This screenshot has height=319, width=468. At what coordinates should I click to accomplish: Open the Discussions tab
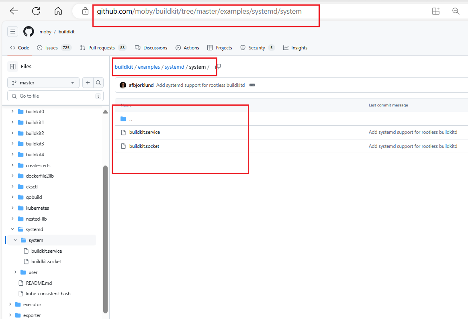[151, 48]
